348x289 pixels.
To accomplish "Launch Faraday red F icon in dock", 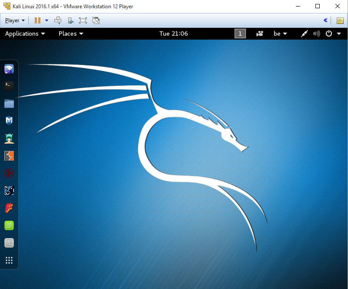I will pos(9,208).
